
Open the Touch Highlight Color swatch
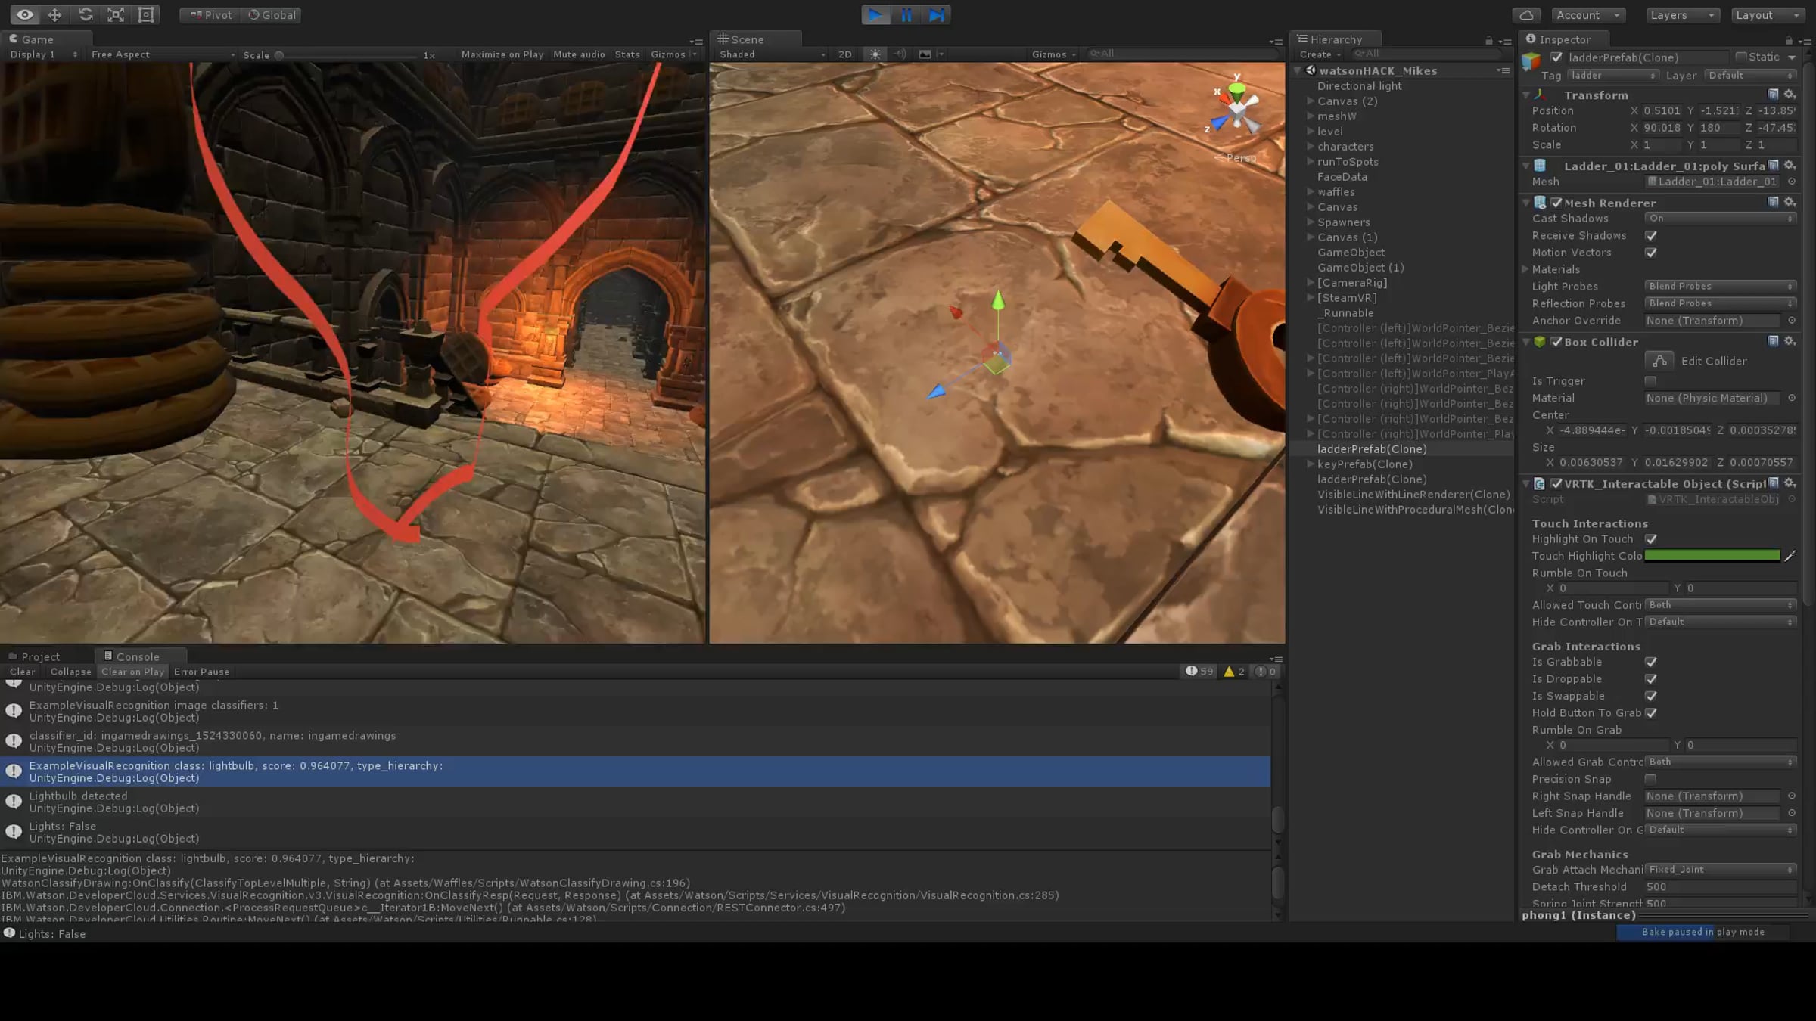(x=1712, y=556)
